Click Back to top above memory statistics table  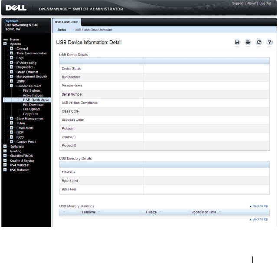[x=258, y=206]
